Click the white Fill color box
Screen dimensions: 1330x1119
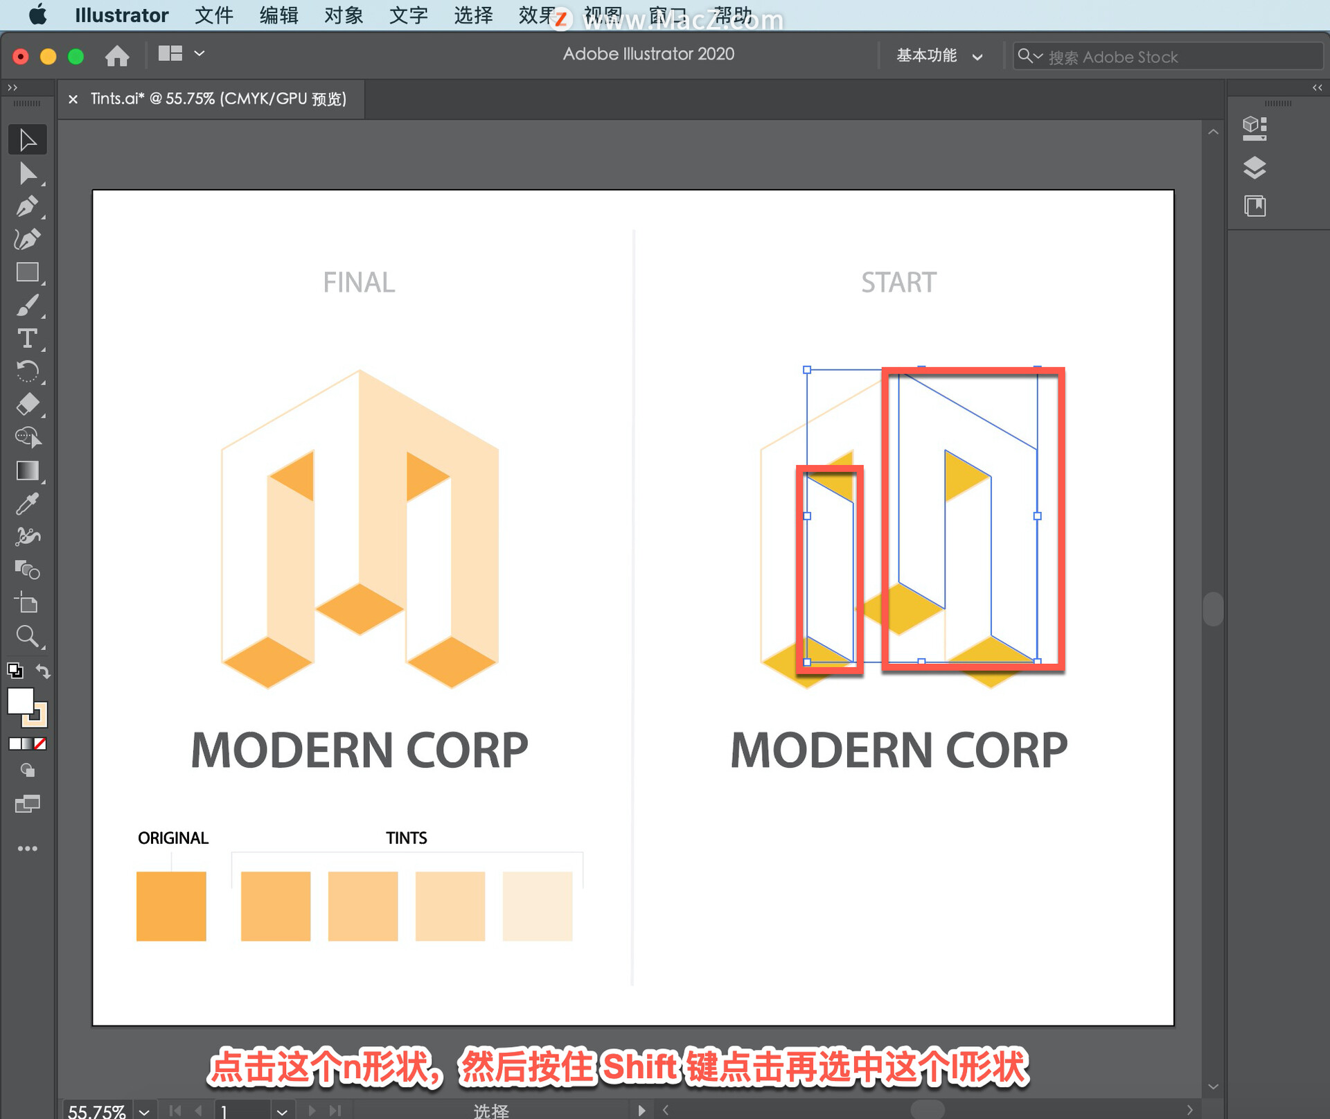coord(20,701)
